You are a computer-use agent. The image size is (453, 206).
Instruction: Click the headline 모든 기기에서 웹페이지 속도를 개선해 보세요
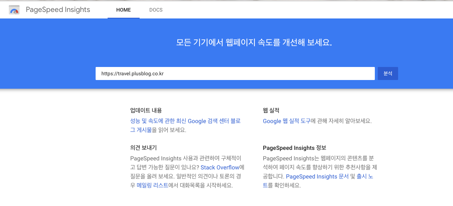click(x=254, y=42)
